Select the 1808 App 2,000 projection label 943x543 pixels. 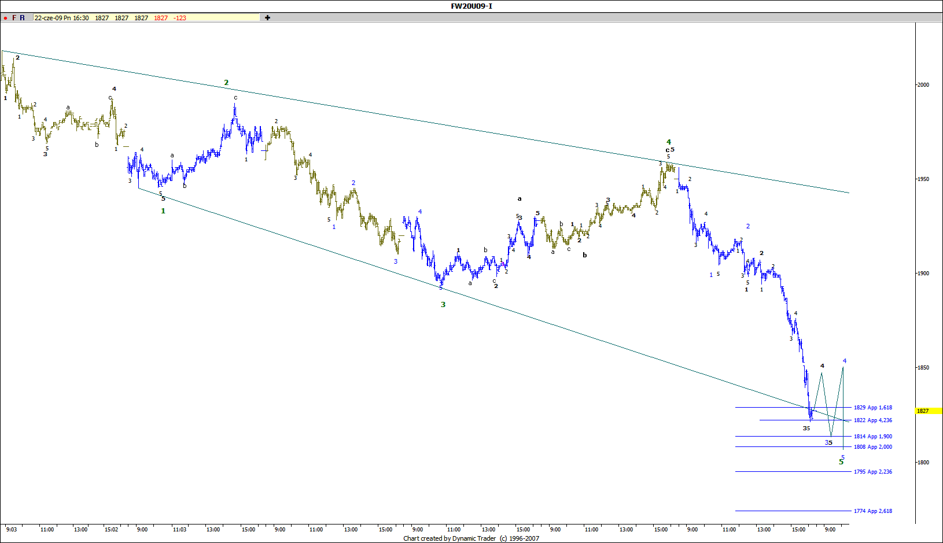tap(873, 447)
